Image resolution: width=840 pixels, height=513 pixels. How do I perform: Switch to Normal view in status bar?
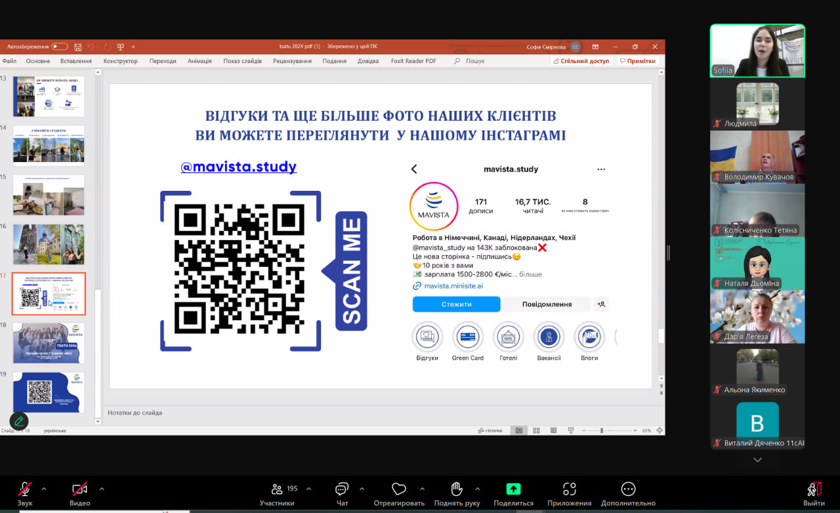pos(519,430)
